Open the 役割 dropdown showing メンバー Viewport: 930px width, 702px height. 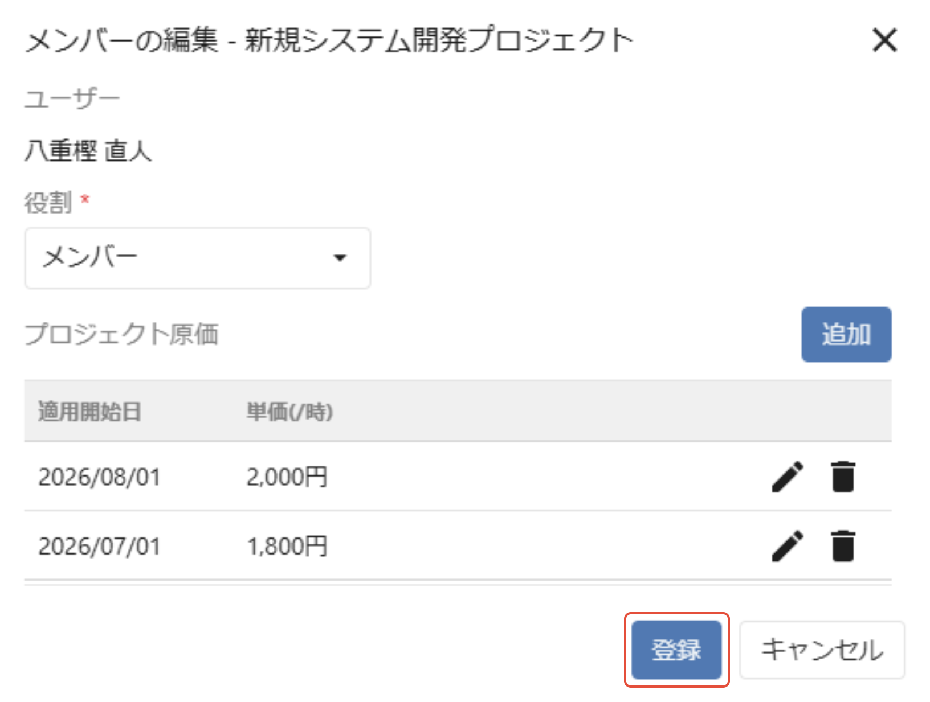198,258
